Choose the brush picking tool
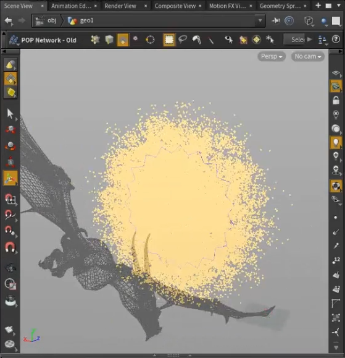Viewport: 345px width, 358px height. point(196,40)
